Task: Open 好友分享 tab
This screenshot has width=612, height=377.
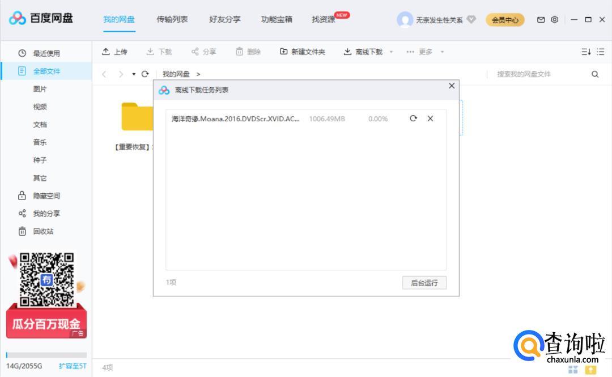Action: tap(225, 19)
